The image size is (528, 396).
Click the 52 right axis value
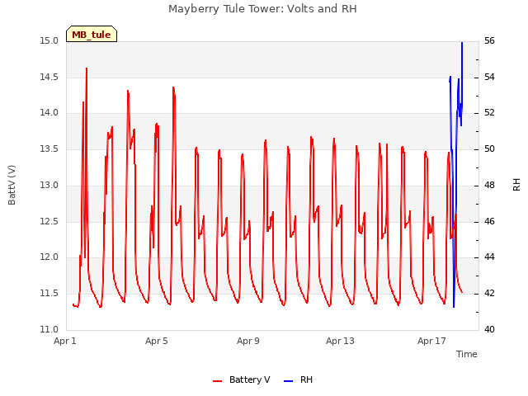tap(489, 112)
